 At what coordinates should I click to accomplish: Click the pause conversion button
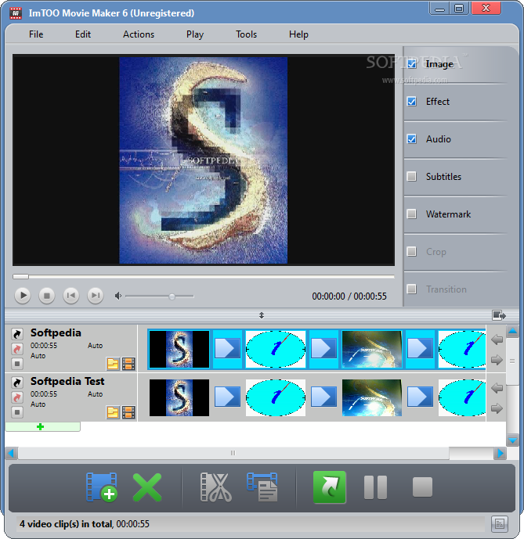click(375, 487)
